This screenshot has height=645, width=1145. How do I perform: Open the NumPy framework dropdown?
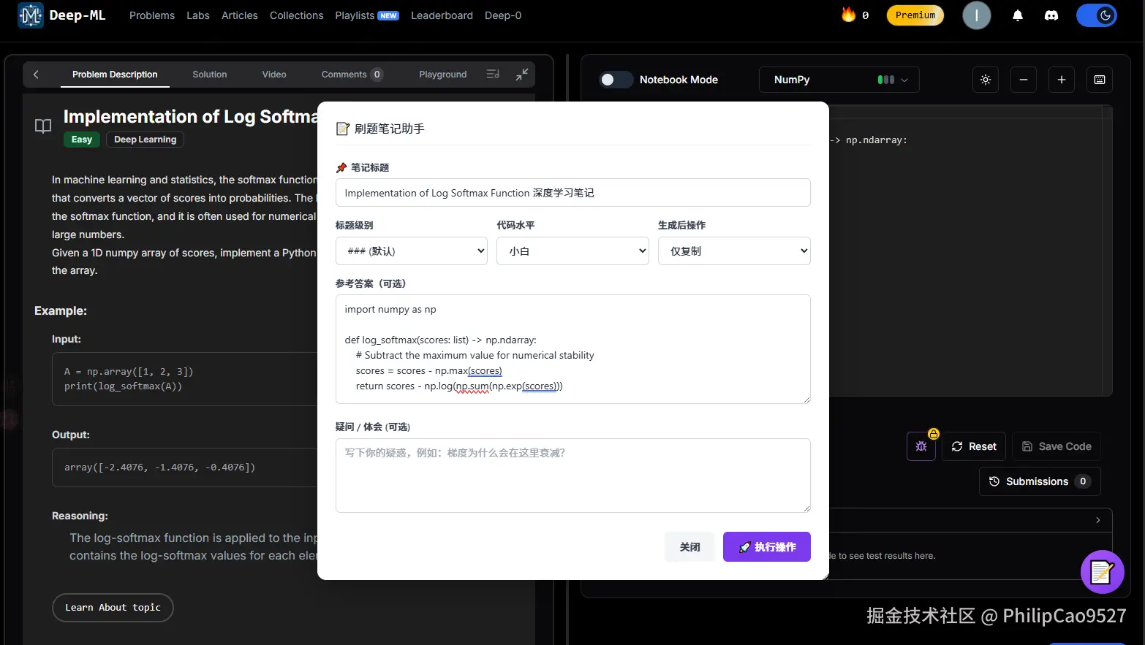point(839,80)
